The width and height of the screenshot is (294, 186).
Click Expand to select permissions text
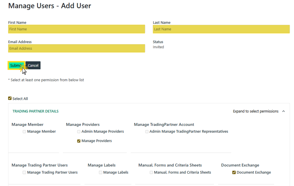(256, 111)
